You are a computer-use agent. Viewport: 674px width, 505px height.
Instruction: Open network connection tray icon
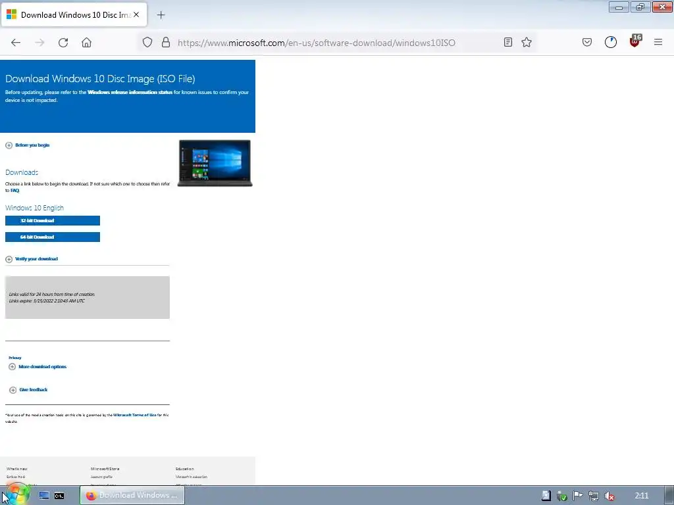click(x=593, y=496)
